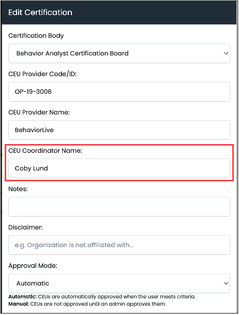Click into the CEU Provider Name field
The image size is (239, 315).
[119, 130]
